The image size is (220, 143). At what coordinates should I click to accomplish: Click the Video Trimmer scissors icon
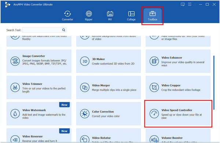15,87
